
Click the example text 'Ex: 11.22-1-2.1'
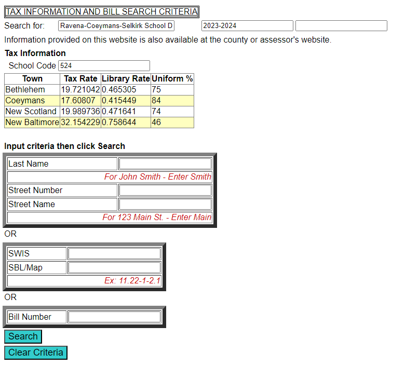132,281
